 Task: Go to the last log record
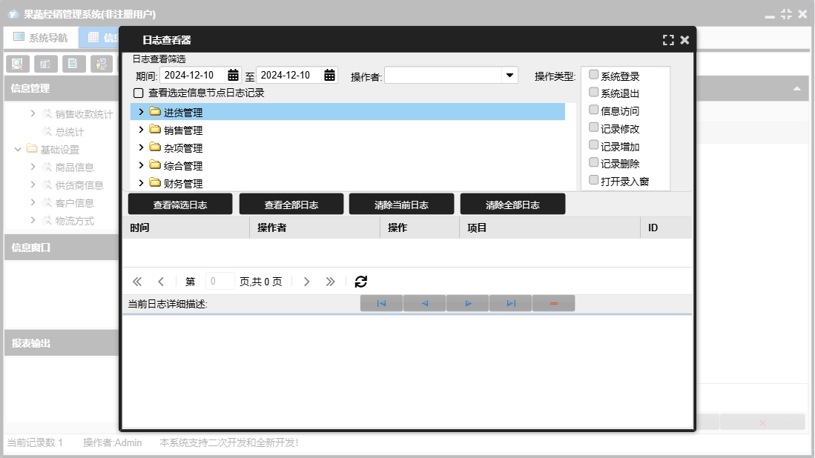pos(511,303)
